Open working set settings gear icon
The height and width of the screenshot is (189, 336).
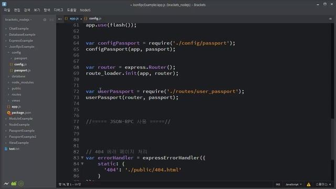tap(45, 20)
